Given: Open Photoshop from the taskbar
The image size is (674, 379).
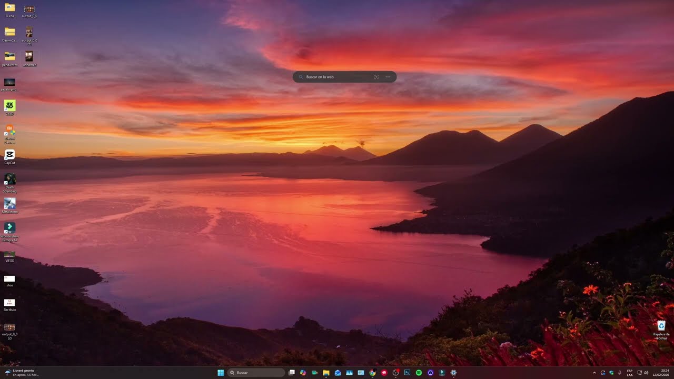Looking at the screenshot, I should (407, 373).
